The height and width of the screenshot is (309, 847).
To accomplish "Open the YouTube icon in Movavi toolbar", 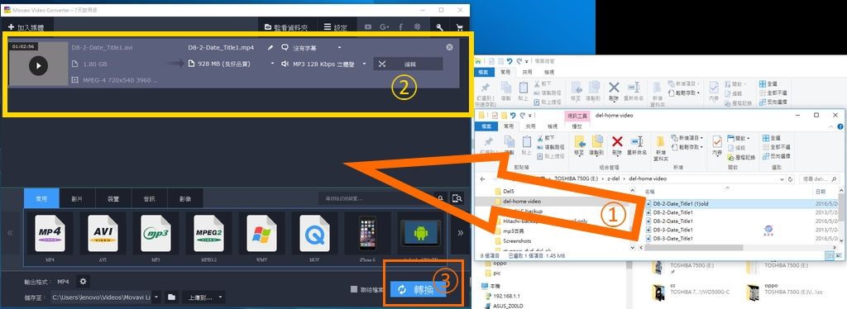I will 368,27.
